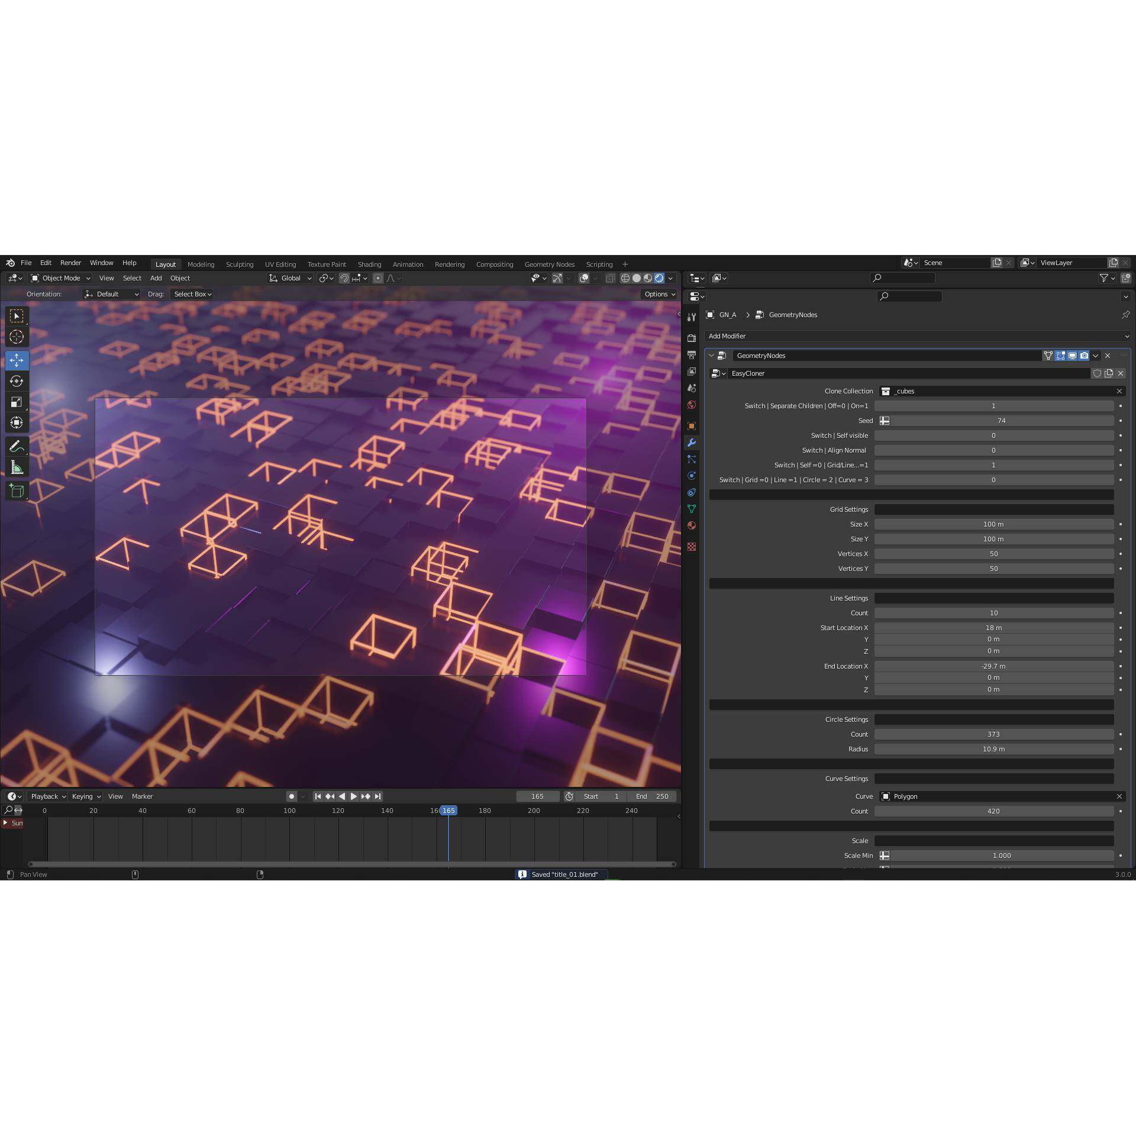
Task: Select the Annotate pencil tool
Action: [17, 446]
